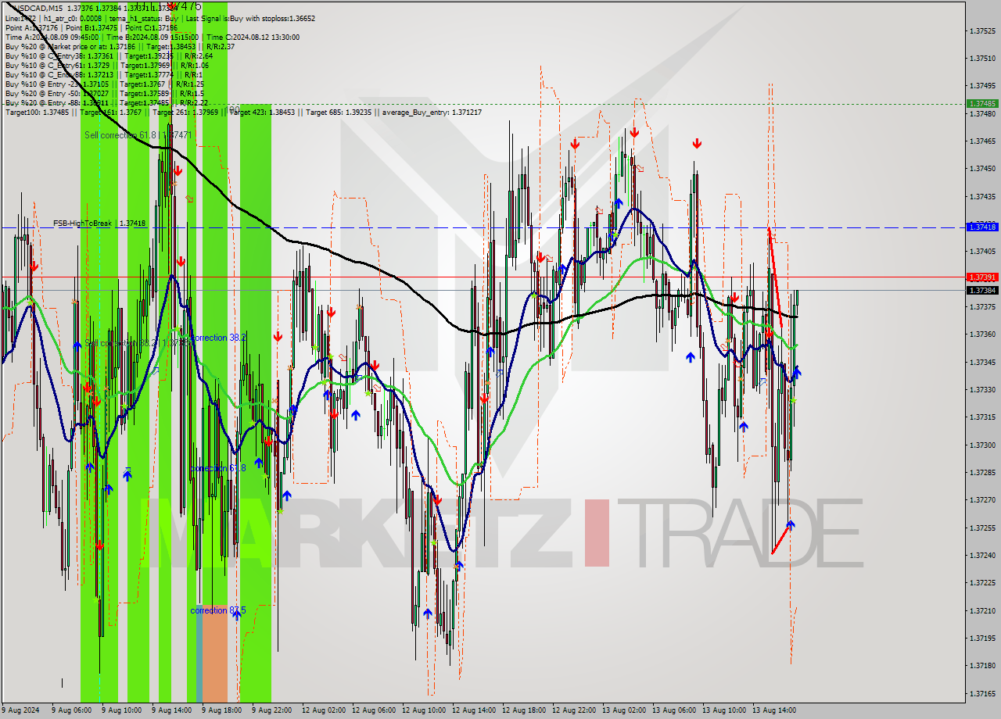Click the 1.37525 price axis label

coord(982,31)
